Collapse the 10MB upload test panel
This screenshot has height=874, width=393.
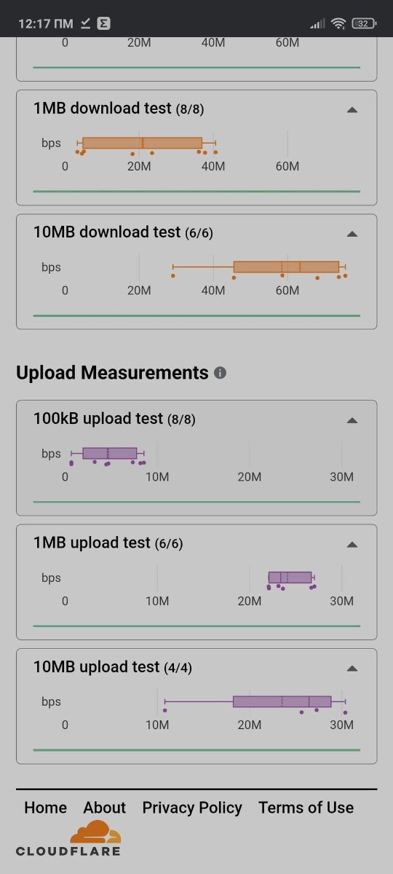point(352,668)
